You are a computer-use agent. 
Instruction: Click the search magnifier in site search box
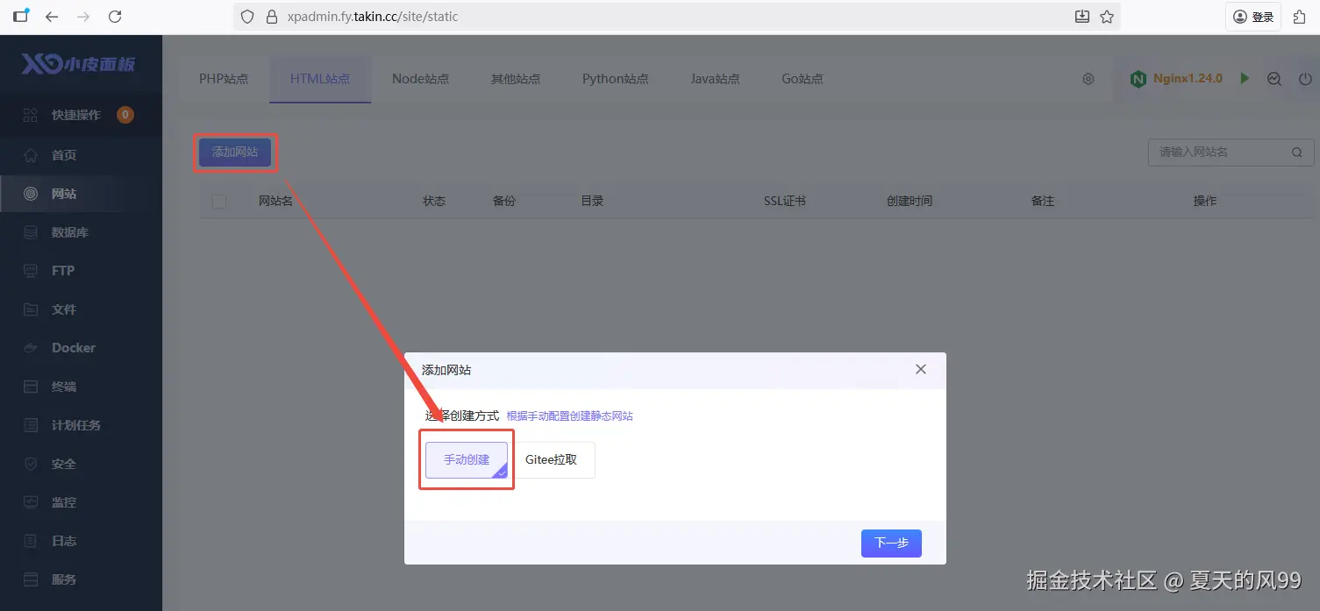point(1296,153)
